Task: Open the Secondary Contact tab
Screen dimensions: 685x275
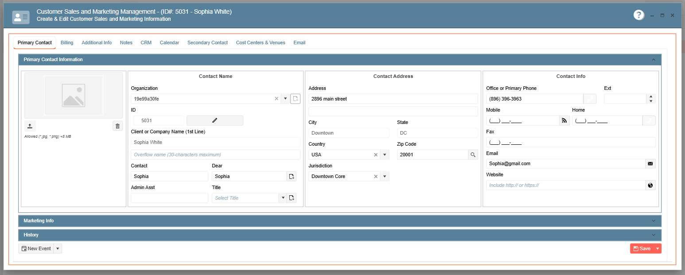Action: pyautogui.click(x=207, y=43)
